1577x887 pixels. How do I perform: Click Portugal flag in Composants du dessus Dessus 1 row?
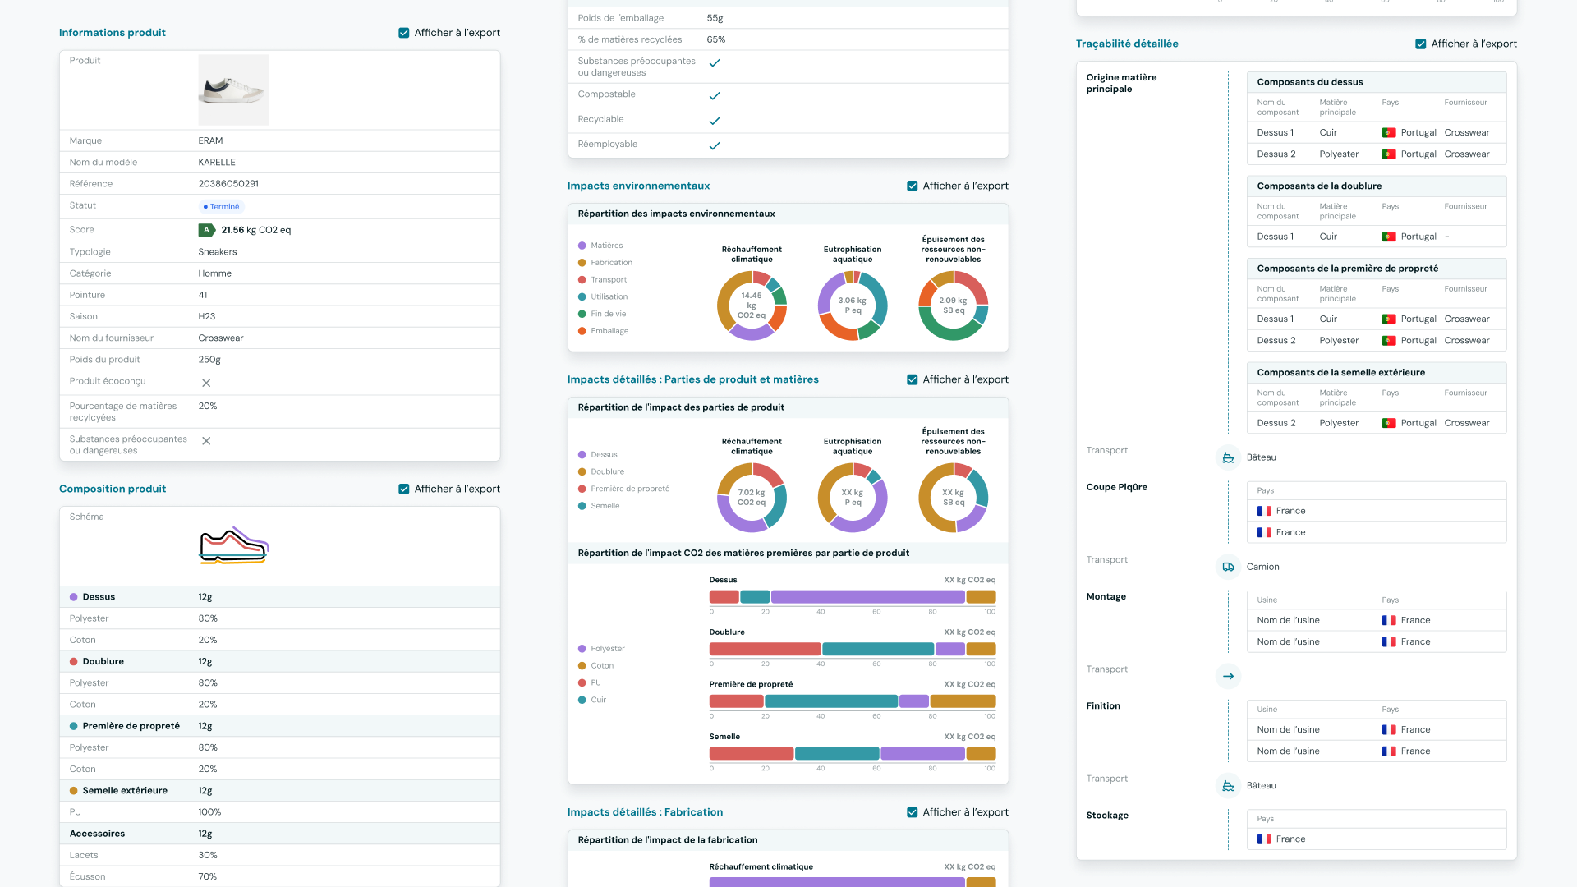[1389, 133]
